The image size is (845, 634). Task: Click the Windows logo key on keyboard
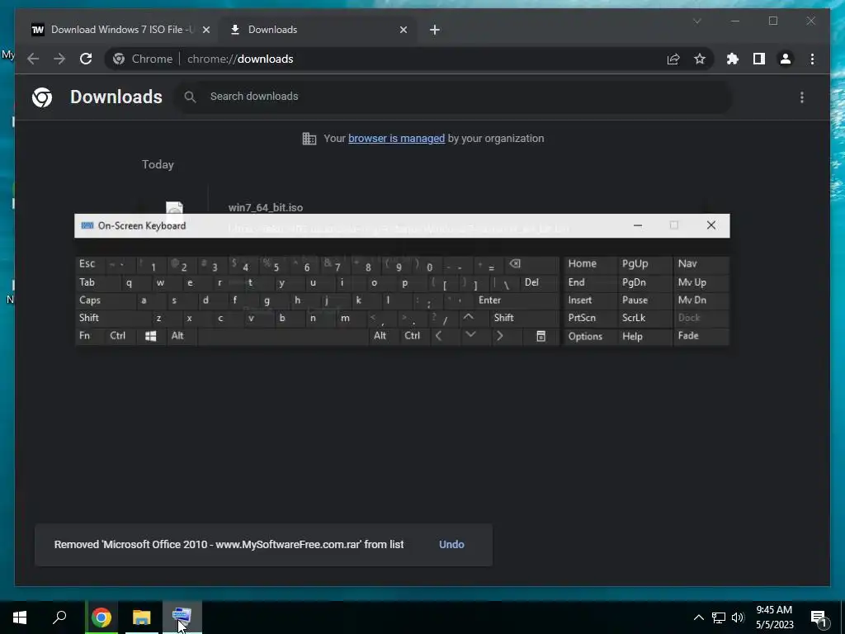[151, 336]
